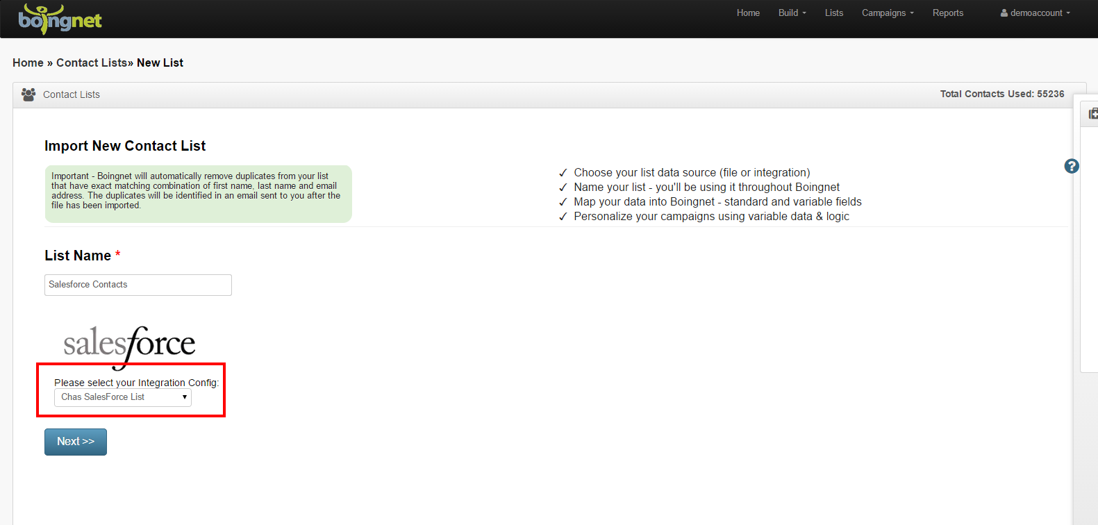Open Lists in the top navigation
This screenshot has height=525, width=1098.
[x=834, y=12]
